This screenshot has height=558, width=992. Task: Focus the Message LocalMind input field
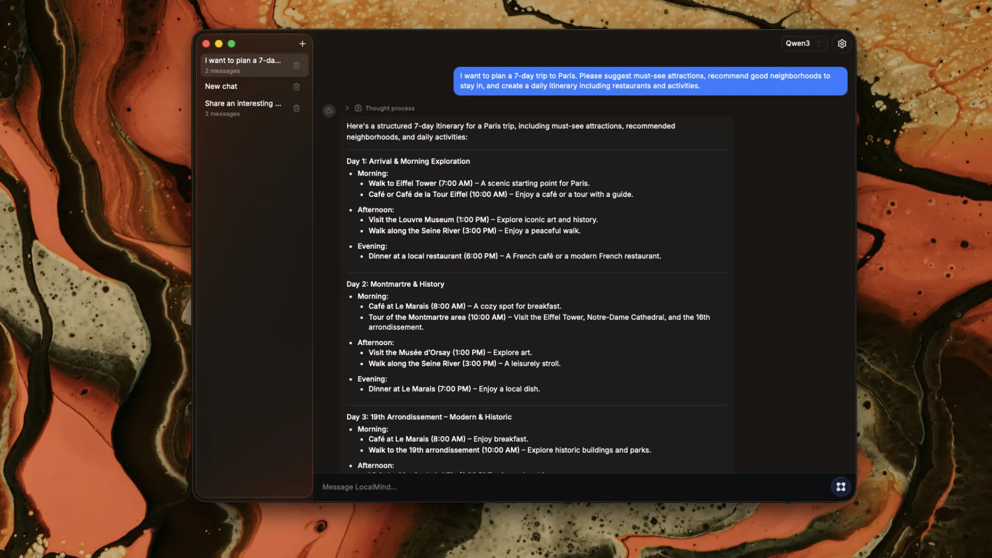point(574,487)
